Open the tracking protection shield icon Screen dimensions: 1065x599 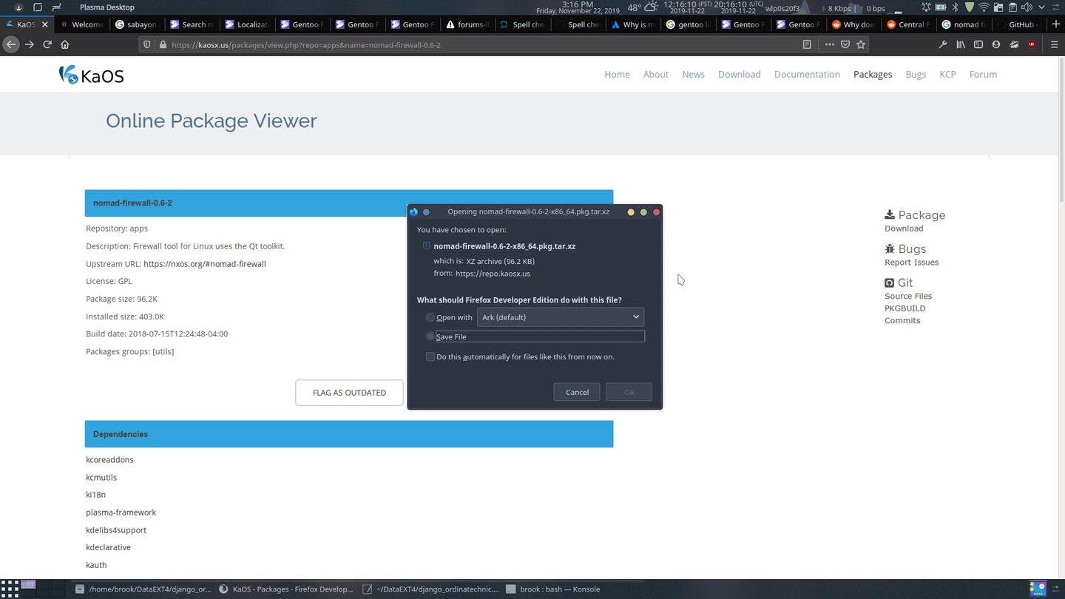tap(147, 44)
